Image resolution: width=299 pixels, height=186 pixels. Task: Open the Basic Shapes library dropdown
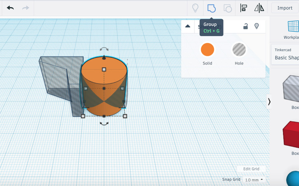[285, 54]
